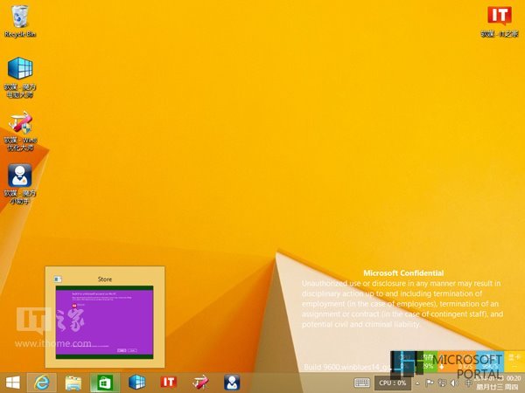Click the CPU usage toolbar indicator

(392, 383)
